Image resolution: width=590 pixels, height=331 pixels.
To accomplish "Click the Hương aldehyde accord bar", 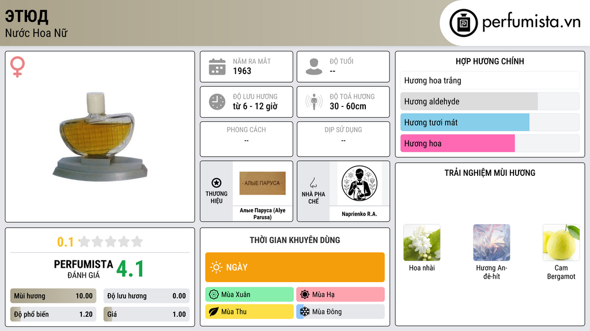I will tap(490, 101).
